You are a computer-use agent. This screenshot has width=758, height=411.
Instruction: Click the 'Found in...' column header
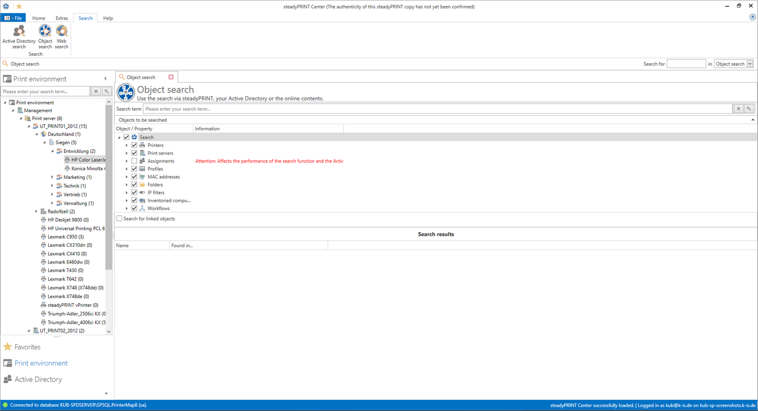[248, 245]
